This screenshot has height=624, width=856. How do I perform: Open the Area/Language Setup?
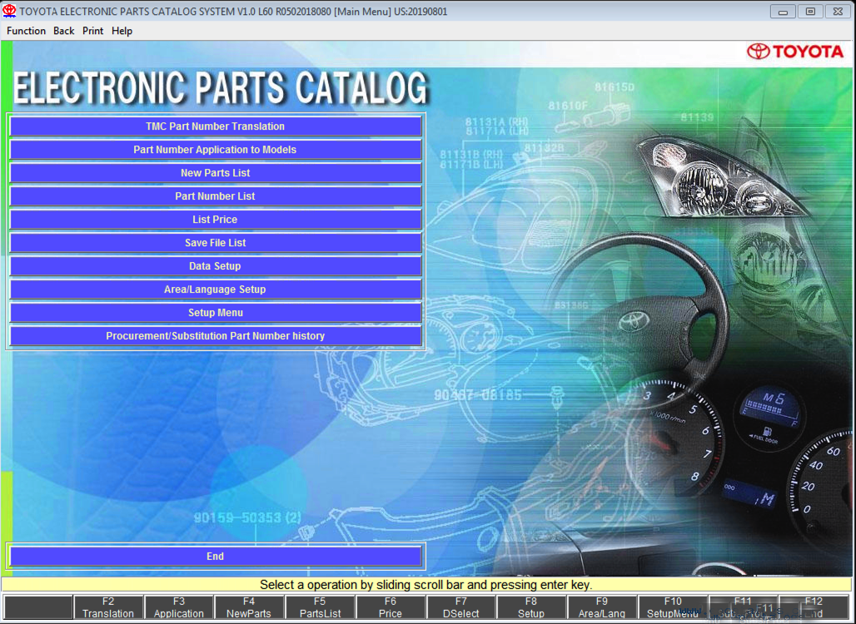215,289
